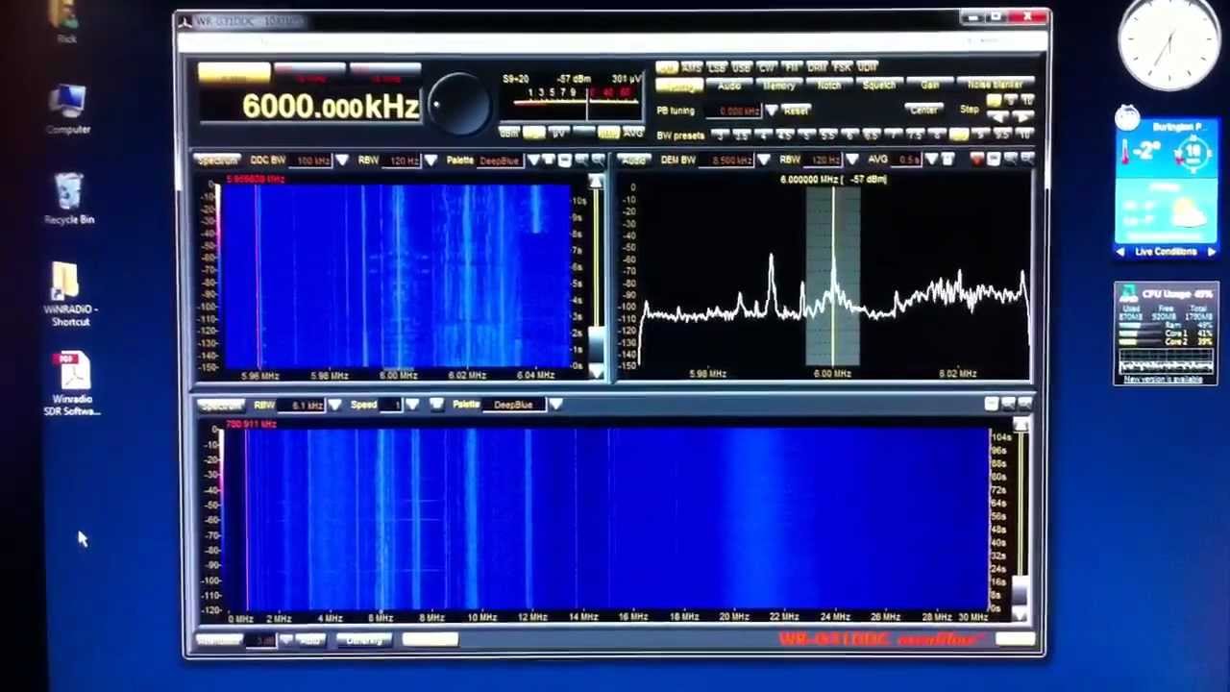Open DDC BW 100 kHz dropdown
1230x692 pixels.
point(342,160)
